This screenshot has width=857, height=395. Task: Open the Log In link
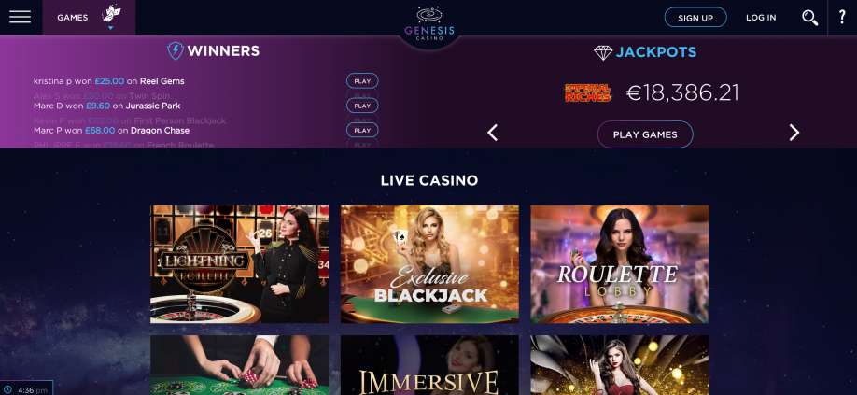pyautogui.click(x=761, y=18)
